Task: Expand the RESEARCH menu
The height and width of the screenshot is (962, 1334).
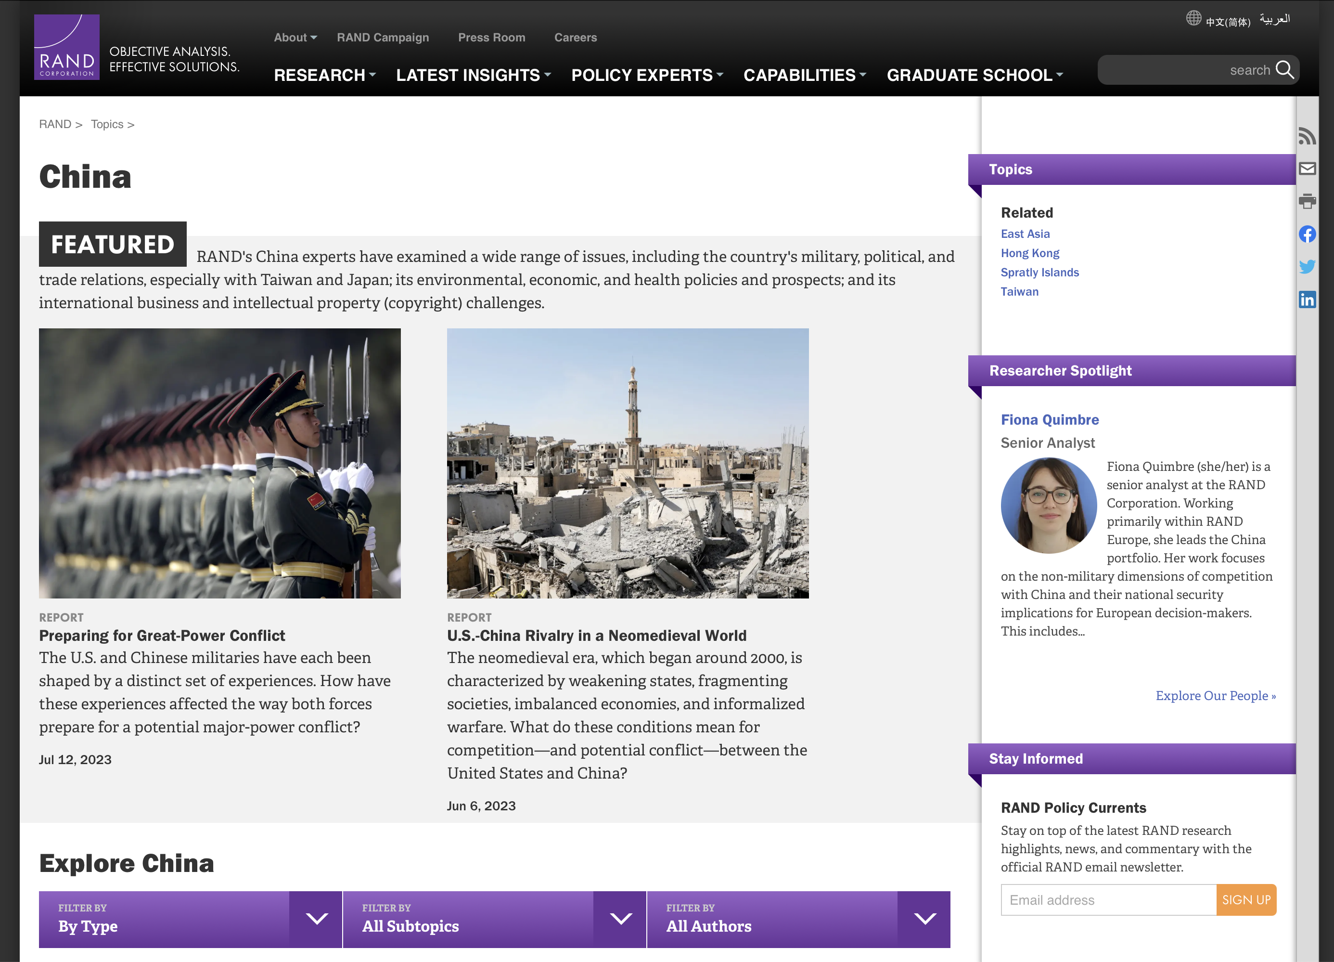Action: pos(325,75)
